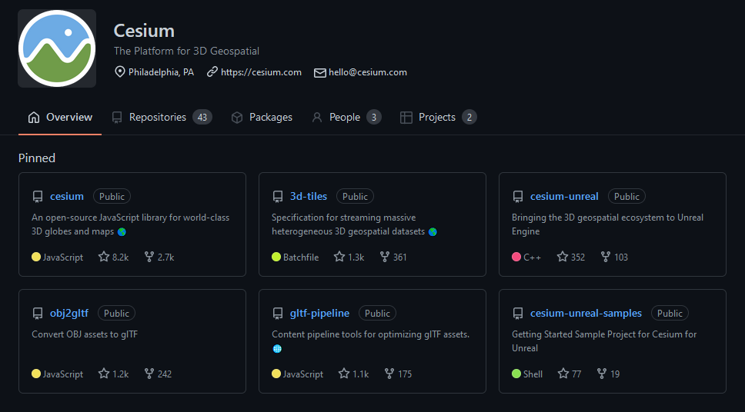The width and height of the screenshot is (745, 412).
Task: Go to the People tab
Action: 344,118
